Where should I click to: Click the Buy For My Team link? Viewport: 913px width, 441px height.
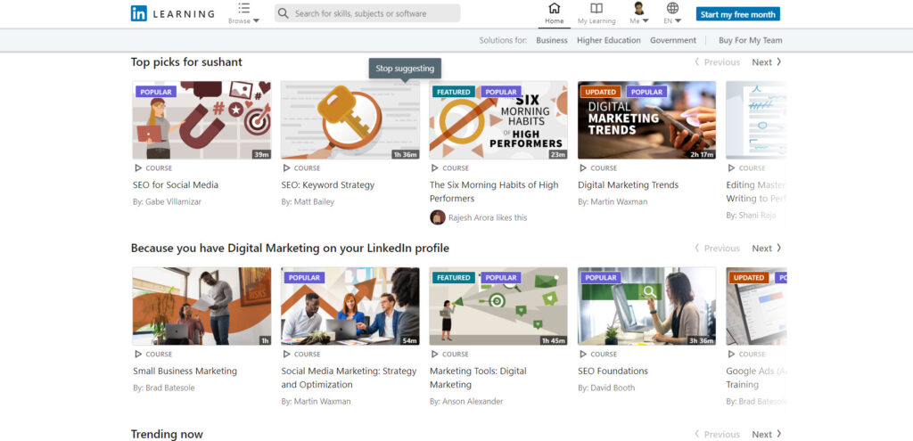point(751,40)
